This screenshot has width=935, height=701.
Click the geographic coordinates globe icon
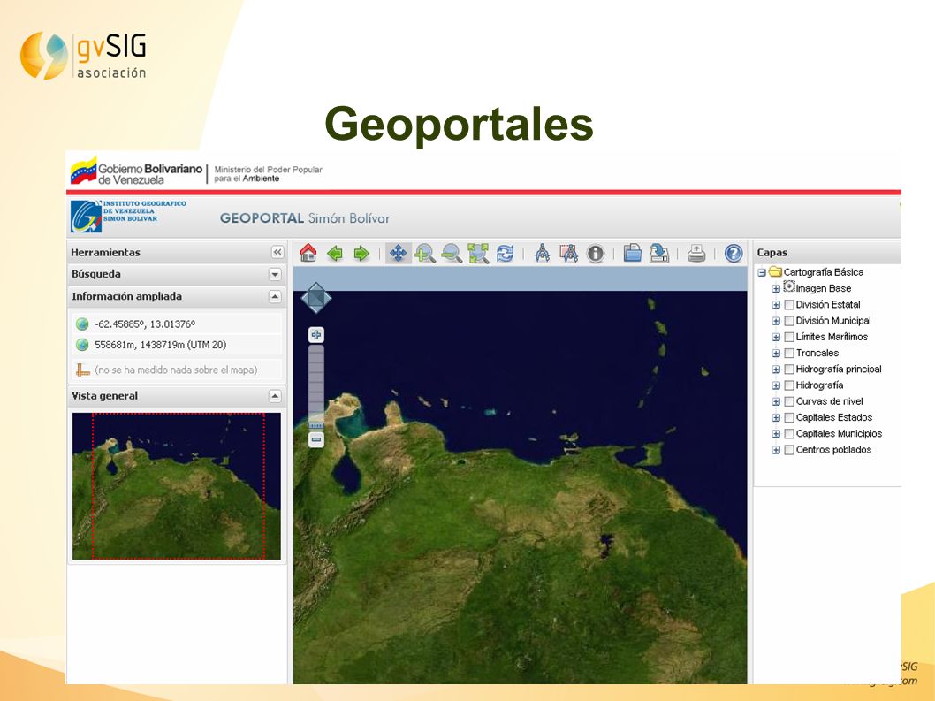82,324
